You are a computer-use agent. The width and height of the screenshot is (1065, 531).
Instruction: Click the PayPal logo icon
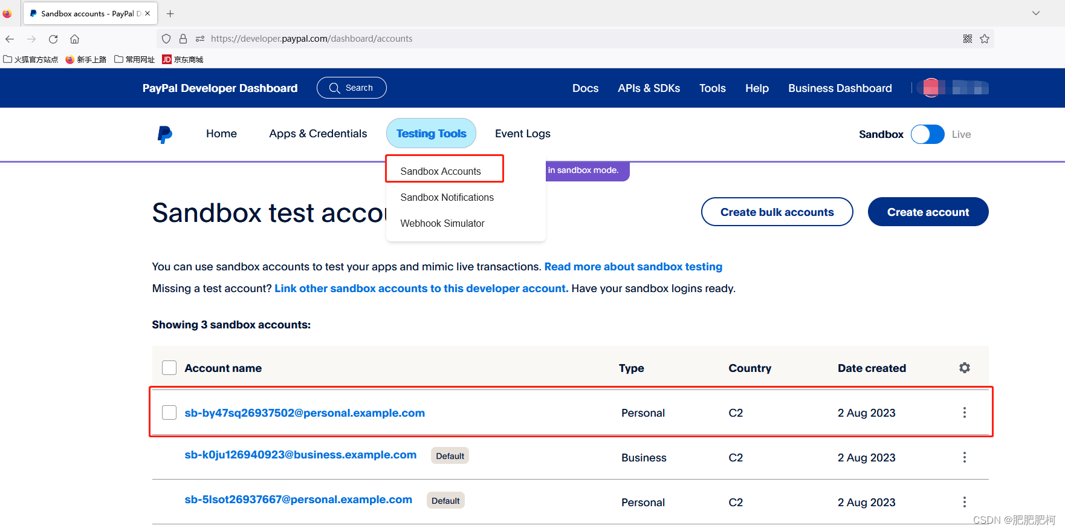tap(164, 134)
